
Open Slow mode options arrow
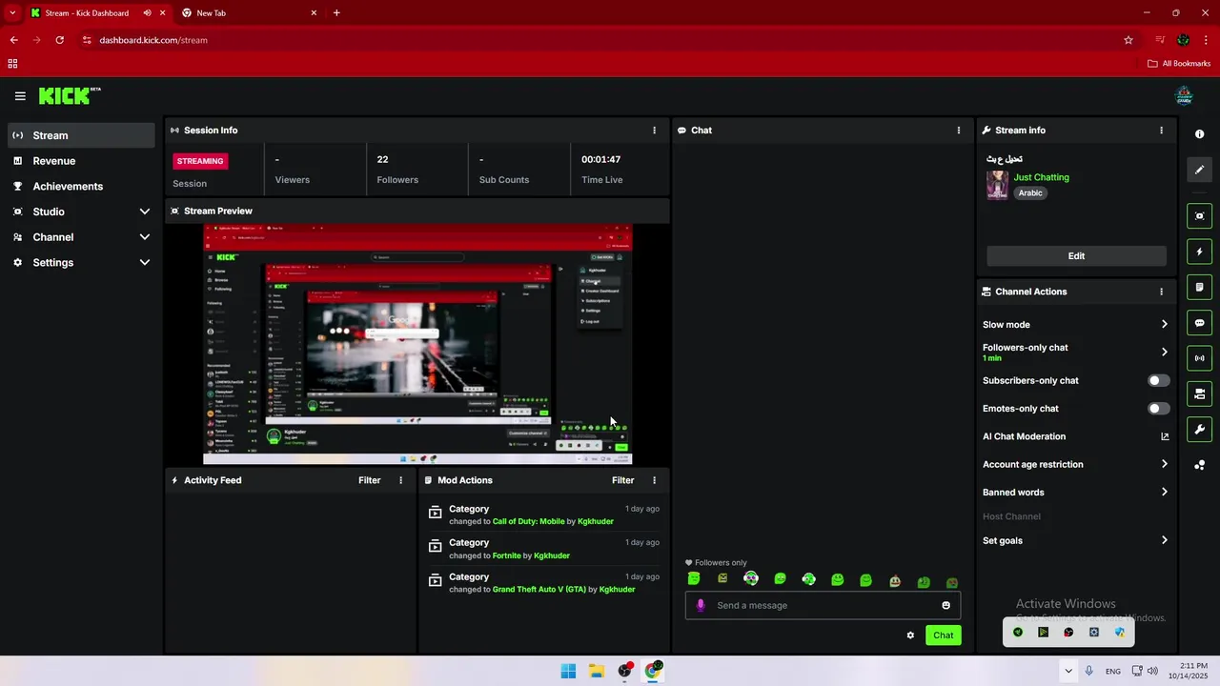click(x=1164, y=325)
